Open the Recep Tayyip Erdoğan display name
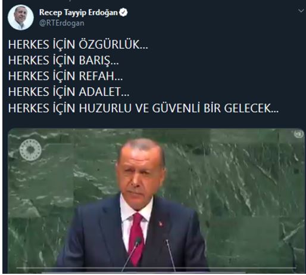306x275 pixels. point(79,13)
